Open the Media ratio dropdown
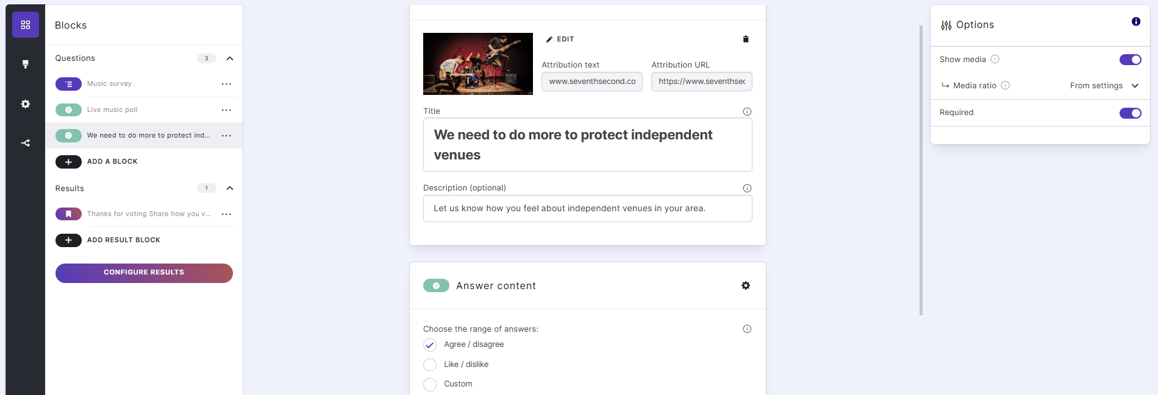The width and height of the screenshot is (1158, 395). (x=1104, y=86)
